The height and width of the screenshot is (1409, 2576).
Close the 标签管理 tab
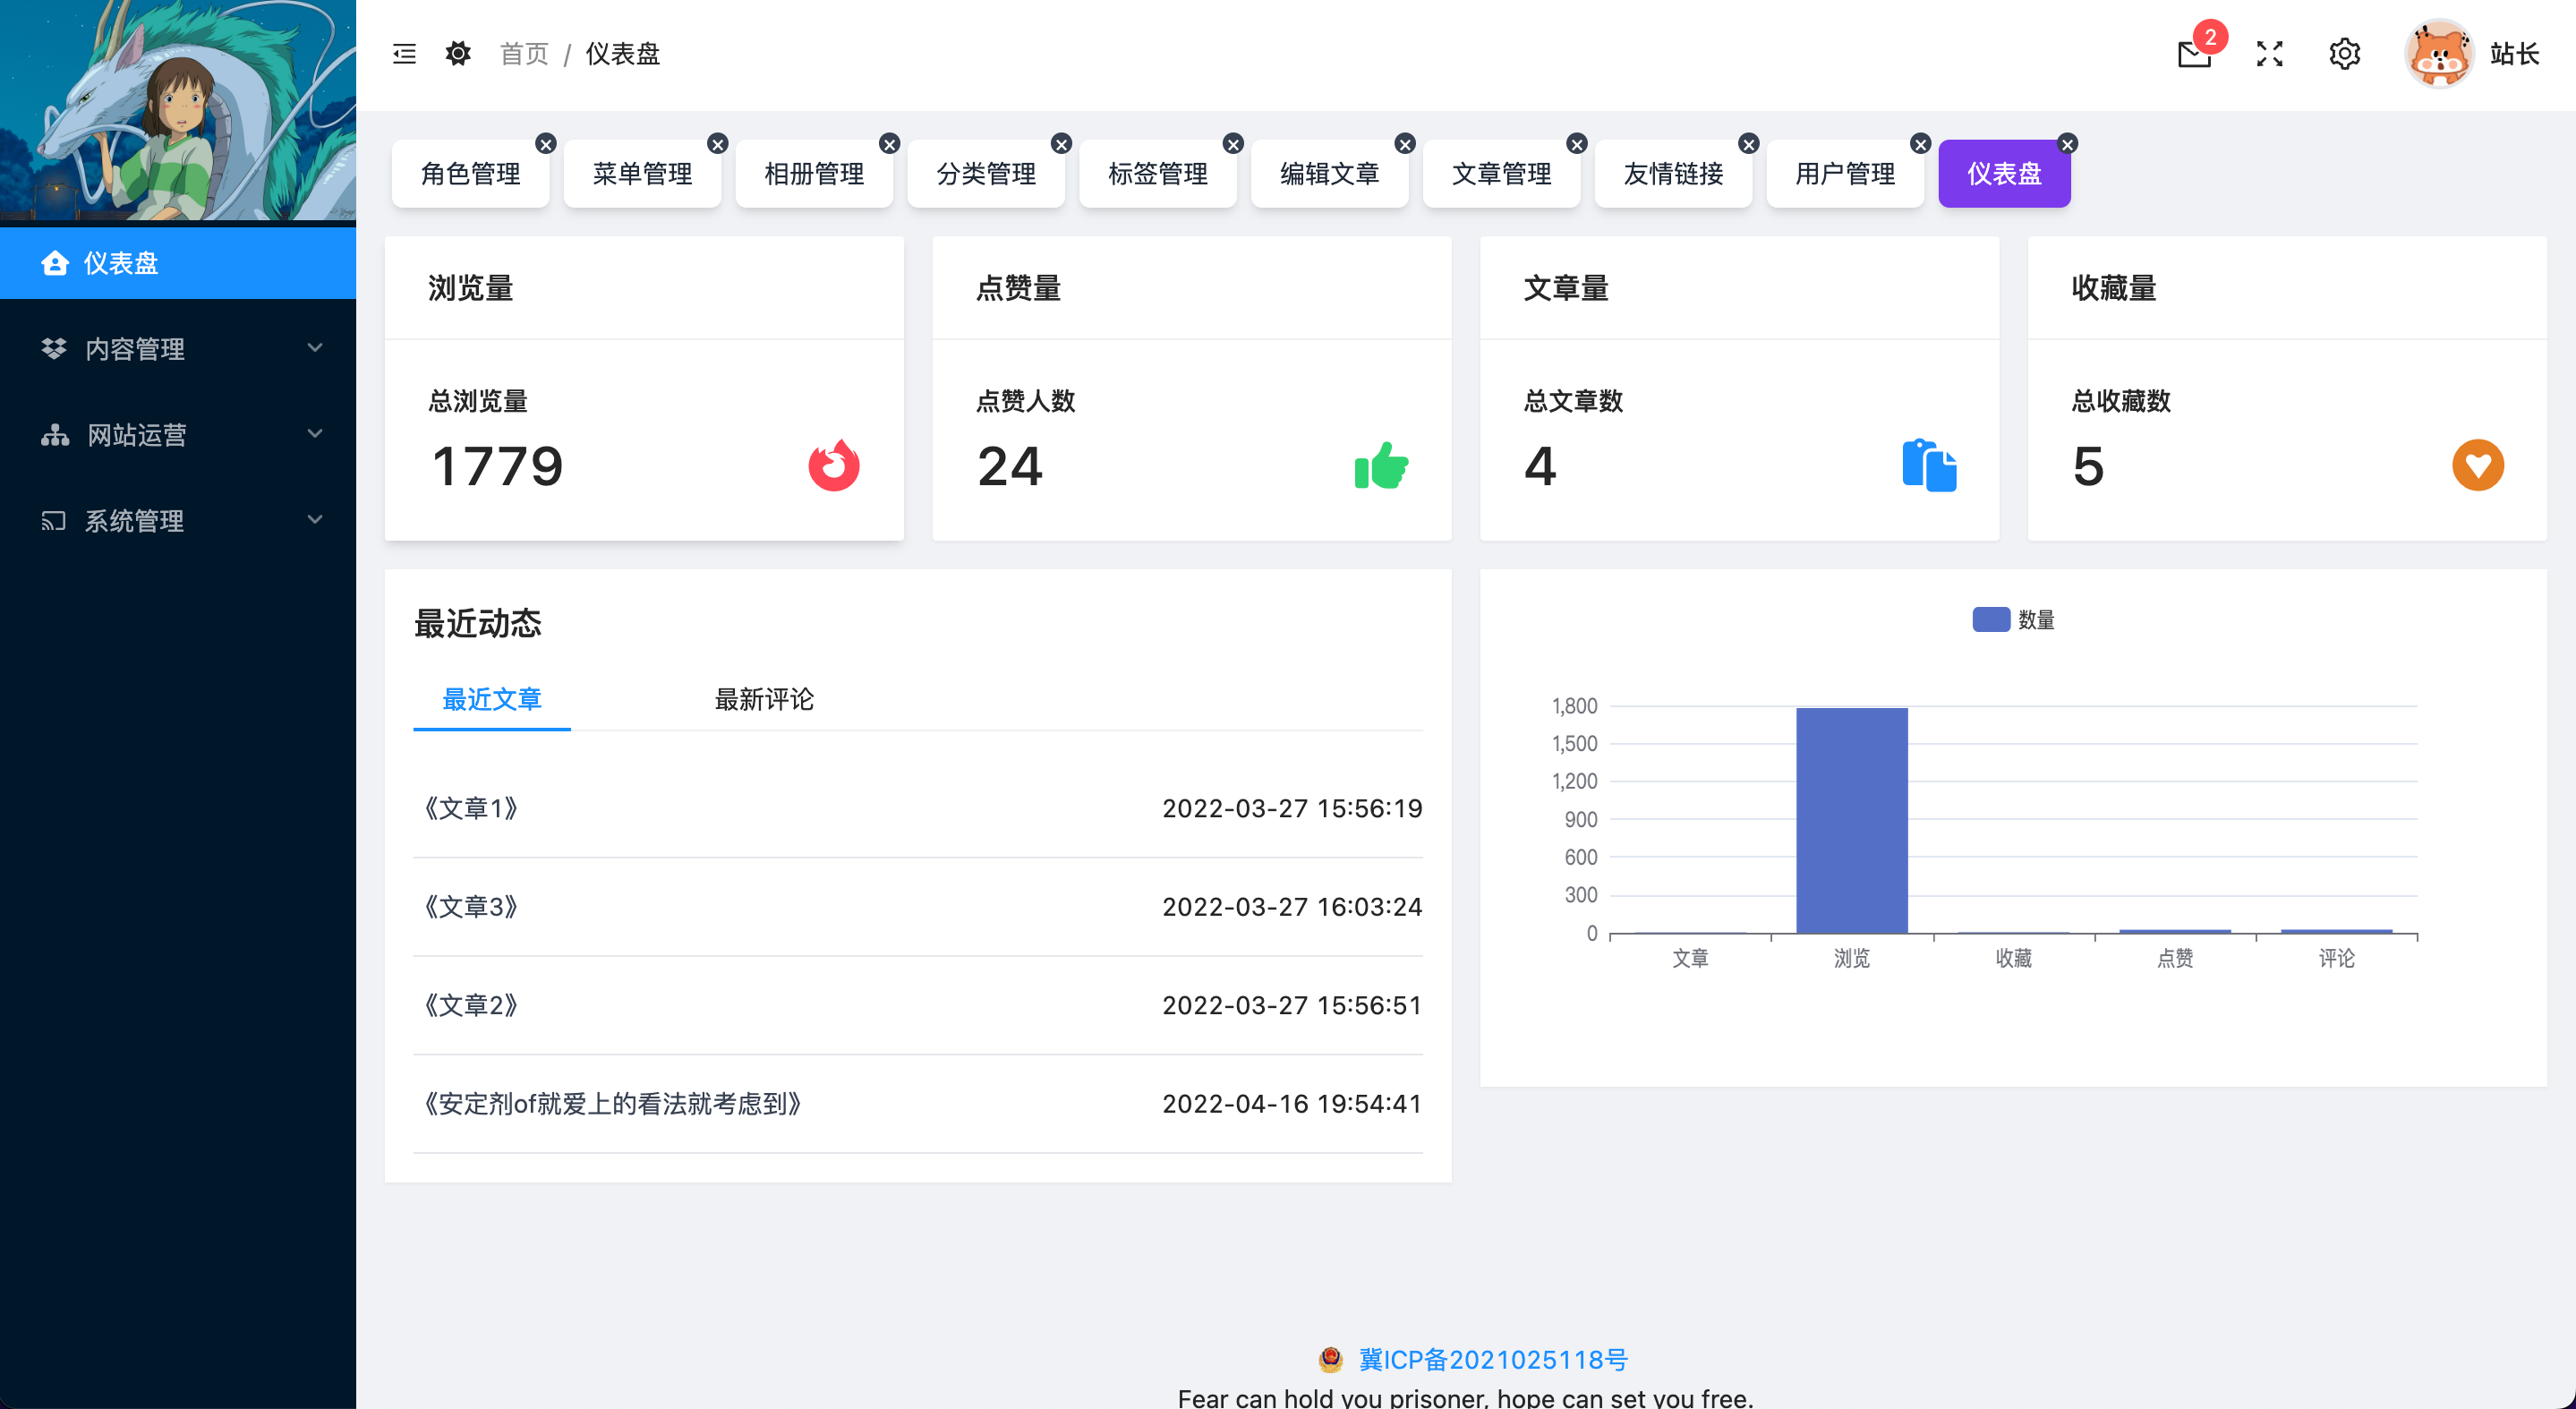[x=1234, y=144]
